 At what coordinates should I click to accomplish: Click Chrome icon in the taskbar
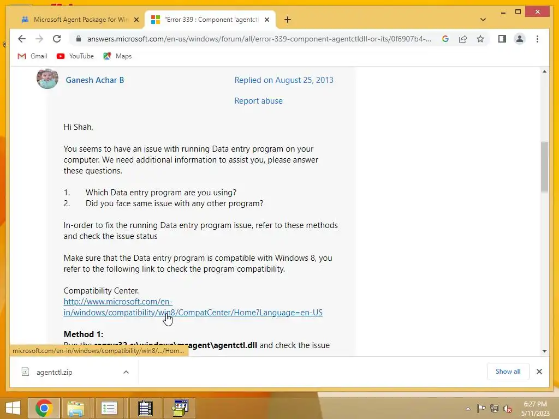point(44,408)
